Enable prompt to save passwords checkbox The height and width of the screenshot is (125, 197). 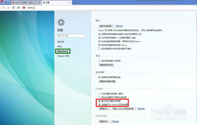(x=99, y=61)
